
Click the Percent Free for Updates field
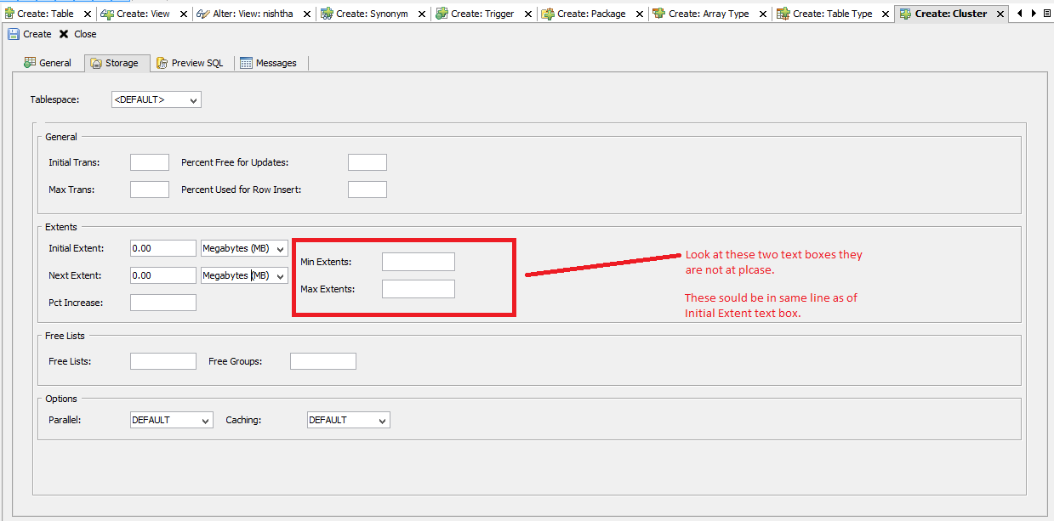367,162
